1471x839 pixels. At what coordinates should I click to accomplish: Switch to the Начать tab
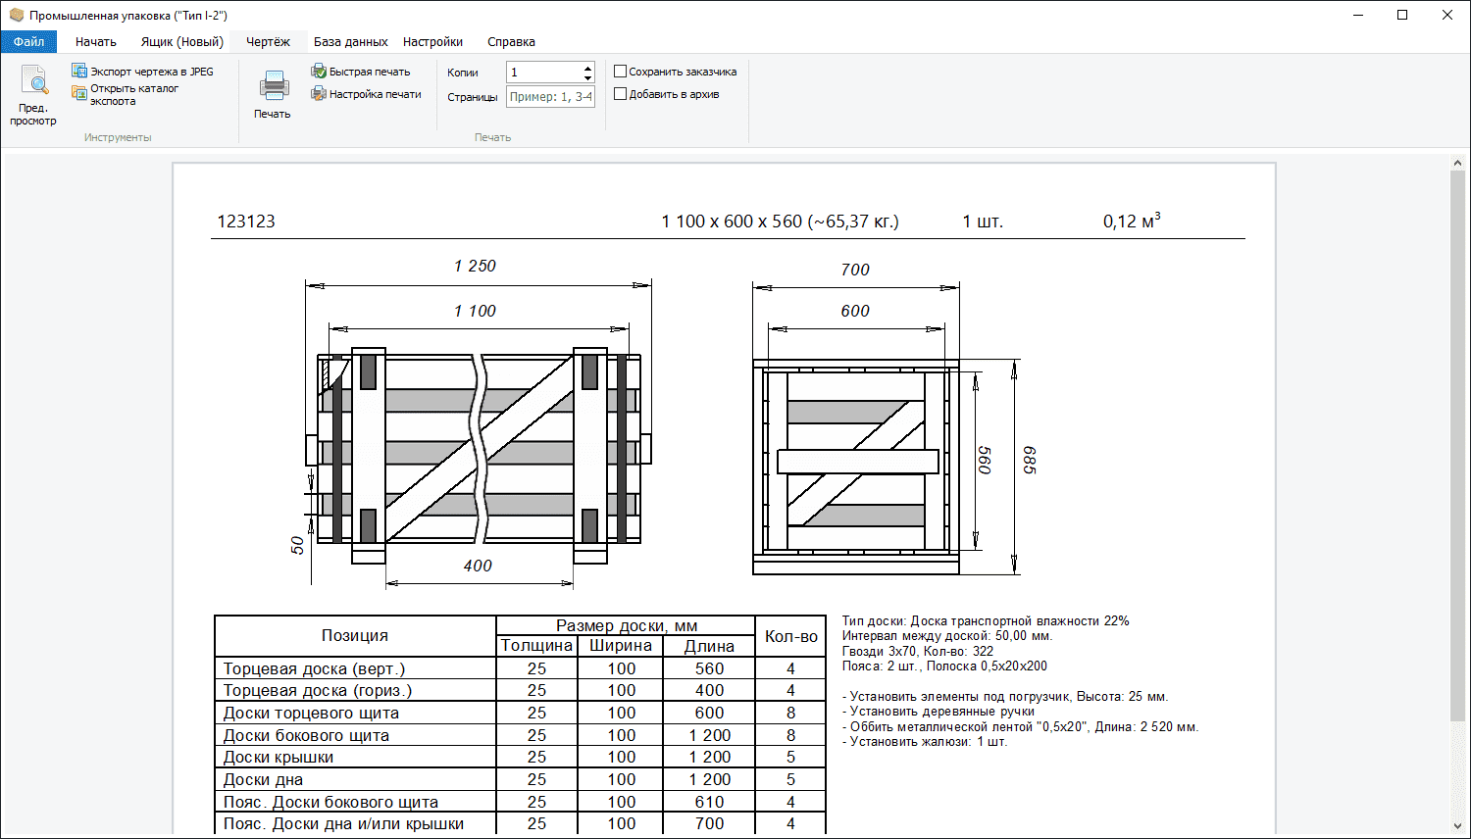96,42
